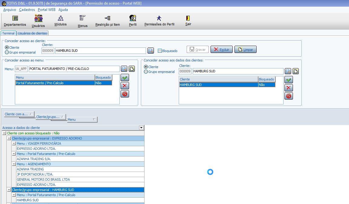Select EXPRESSO ADORNO LTDA. under AGENDAMENTO
Screen dimensions: 349x204
(80, 185)
